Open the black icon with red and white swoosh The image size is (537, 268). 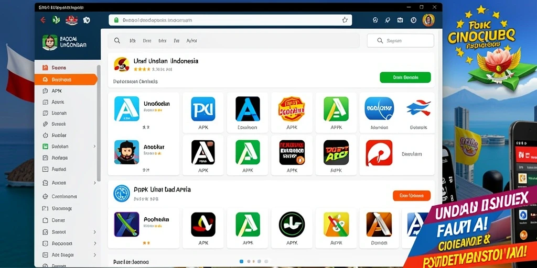tap(203, 225)
